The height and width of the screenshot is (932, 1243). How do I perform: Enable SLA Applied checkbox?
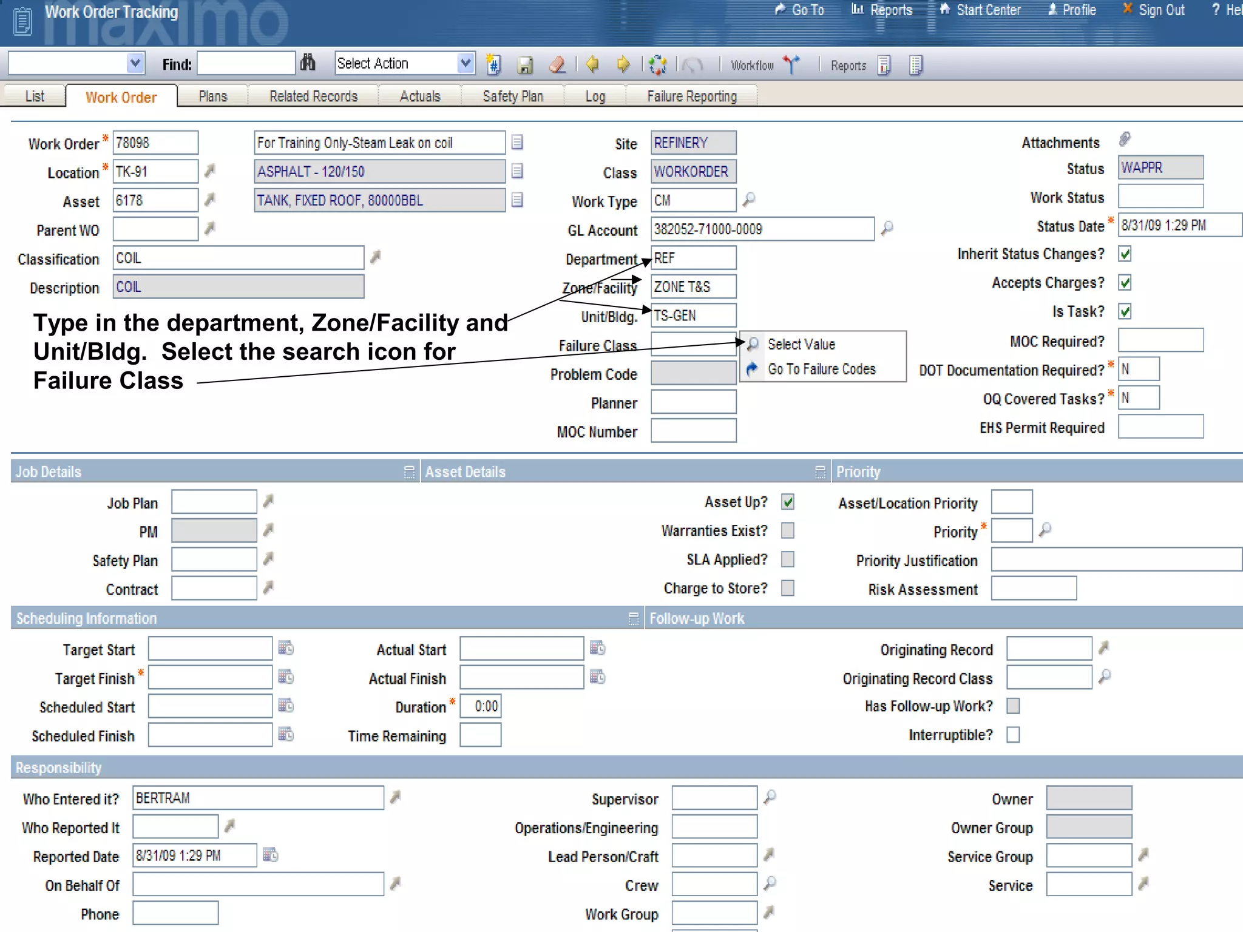pyautogui.click(x=788, y=559)
